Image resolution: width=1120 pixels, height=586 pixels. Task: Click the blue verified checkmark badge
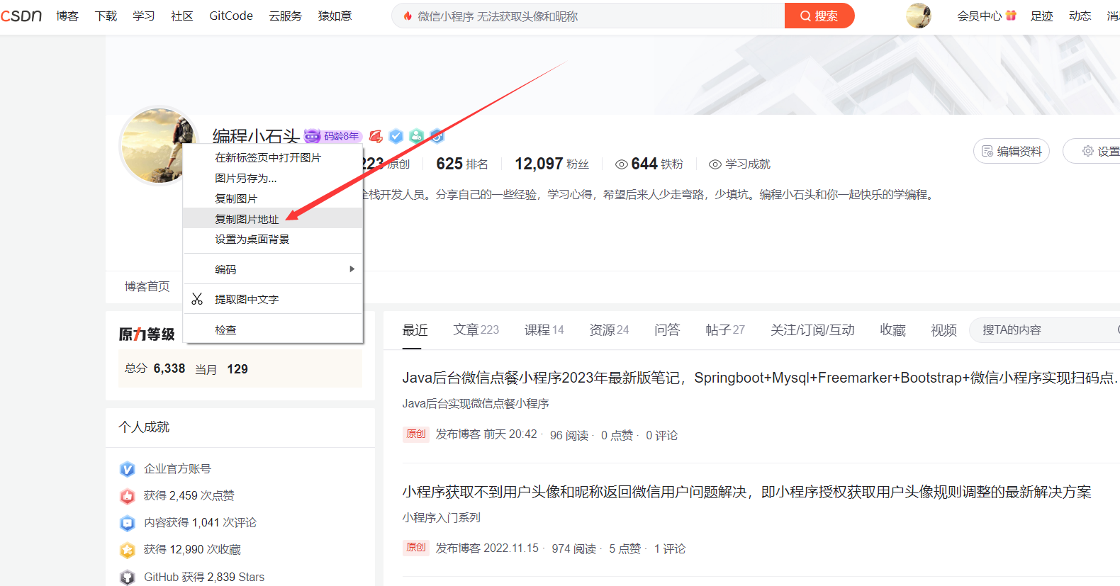[396, 136]
